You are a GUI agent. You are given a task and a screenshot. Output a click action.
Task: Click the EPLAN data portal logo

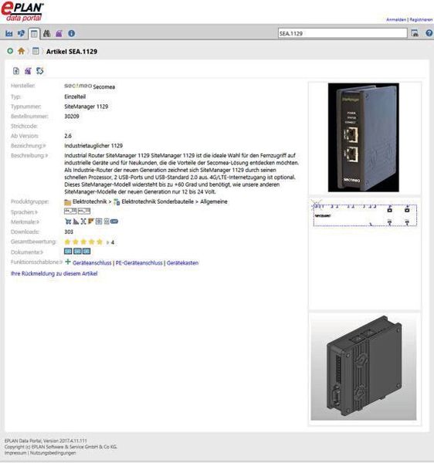coord(22,12)
